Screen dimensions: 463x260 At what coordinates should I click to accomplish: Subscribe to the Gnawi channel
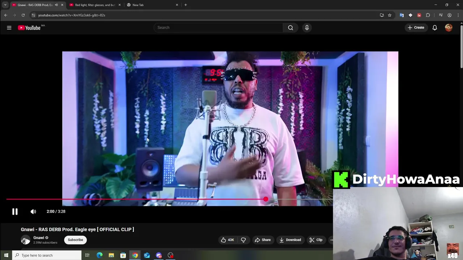pyautogui.click(x=75, y=240)
